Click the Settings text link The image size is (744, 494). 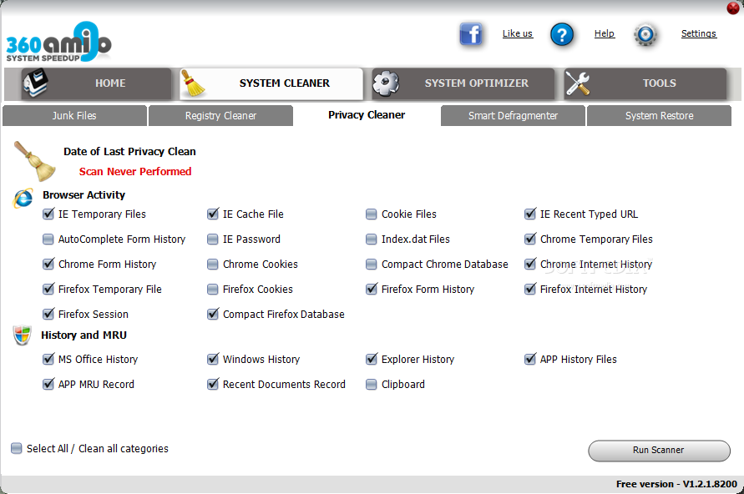(x=698, y=34)
